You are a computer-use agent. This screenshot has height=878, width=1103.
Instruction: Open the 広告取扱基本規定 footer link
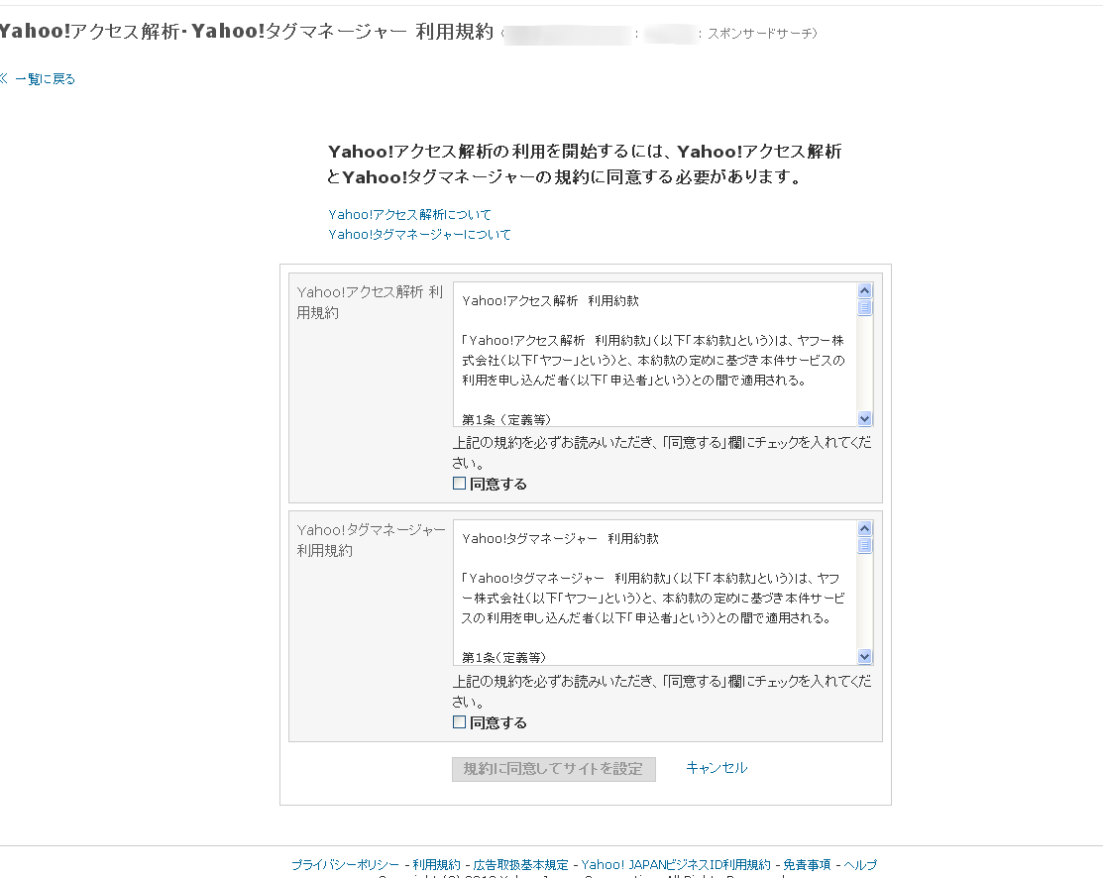[520, 865]
